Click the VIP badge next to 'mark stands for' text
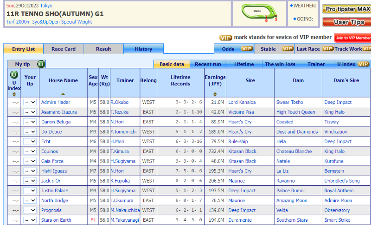This screenshot has width=371, height=225. tap(225, 37)
